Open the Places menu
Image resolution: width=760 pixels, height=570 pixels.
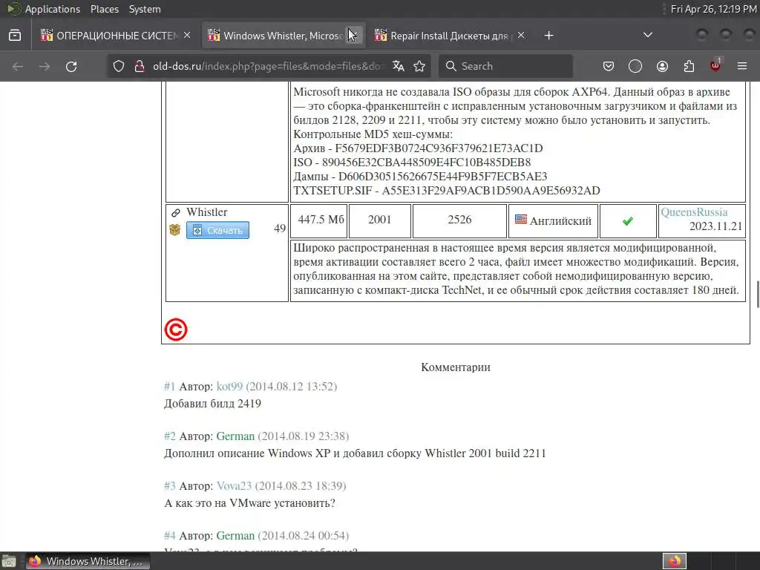click(x=104, y=9)
